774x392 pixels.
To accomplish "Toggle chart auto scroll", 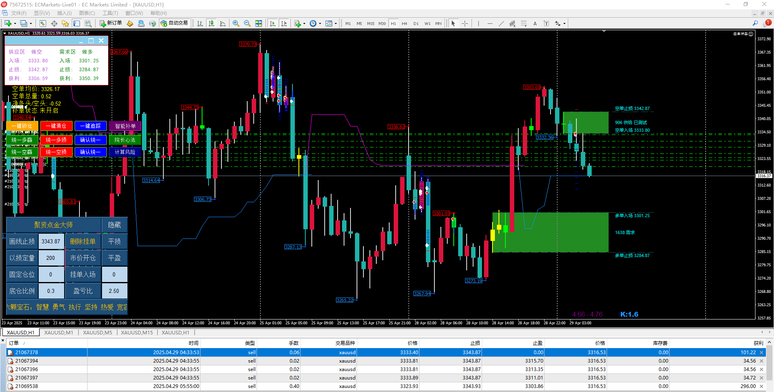I will click(273, 23).
